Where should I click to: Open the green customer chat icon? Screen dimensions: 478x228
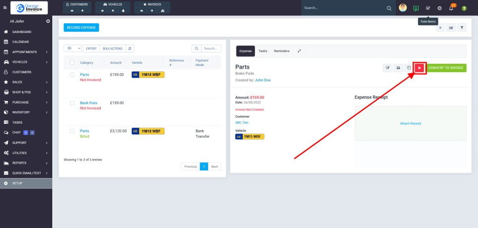click(x=416, y=8)
